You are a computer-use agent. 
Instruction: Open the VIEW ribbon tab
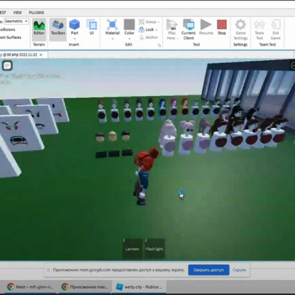(18, 12)
